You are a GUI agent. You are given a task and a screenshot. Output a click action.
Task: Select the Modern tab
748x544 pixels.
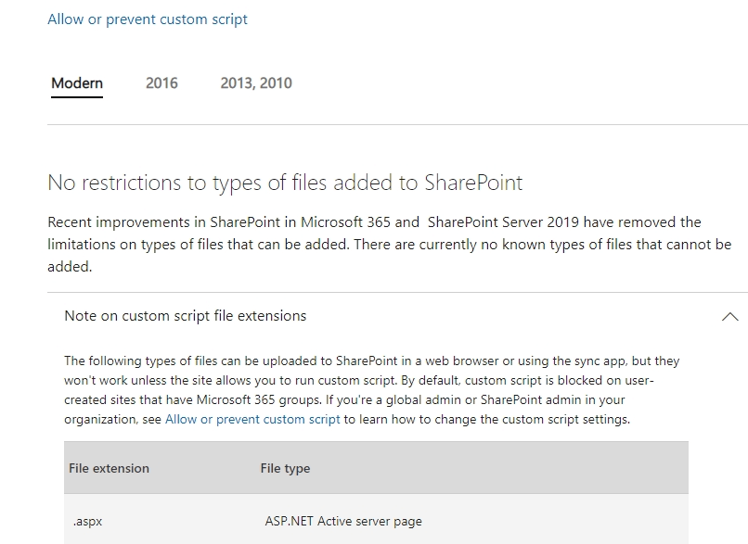pyautogui.click(x=75, y=82)
